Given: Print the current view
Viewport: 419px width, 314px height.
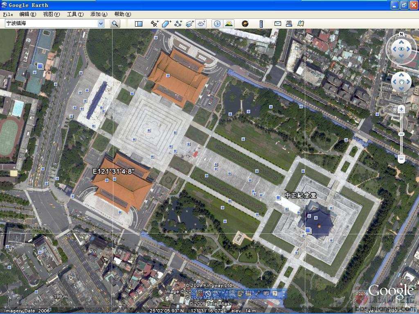Looking at the screenshot, I should 289,24.
